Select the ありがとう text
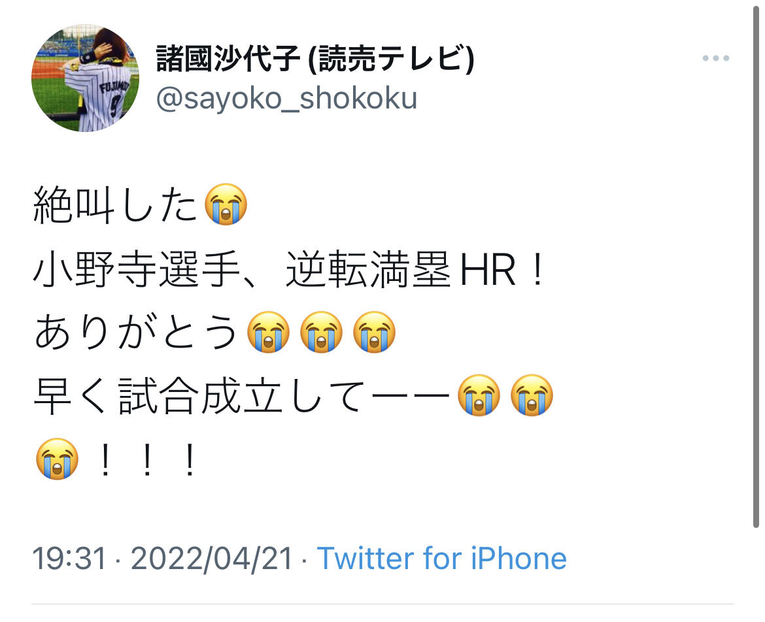Screen dimensions: 765x622 tap(135, 333)
